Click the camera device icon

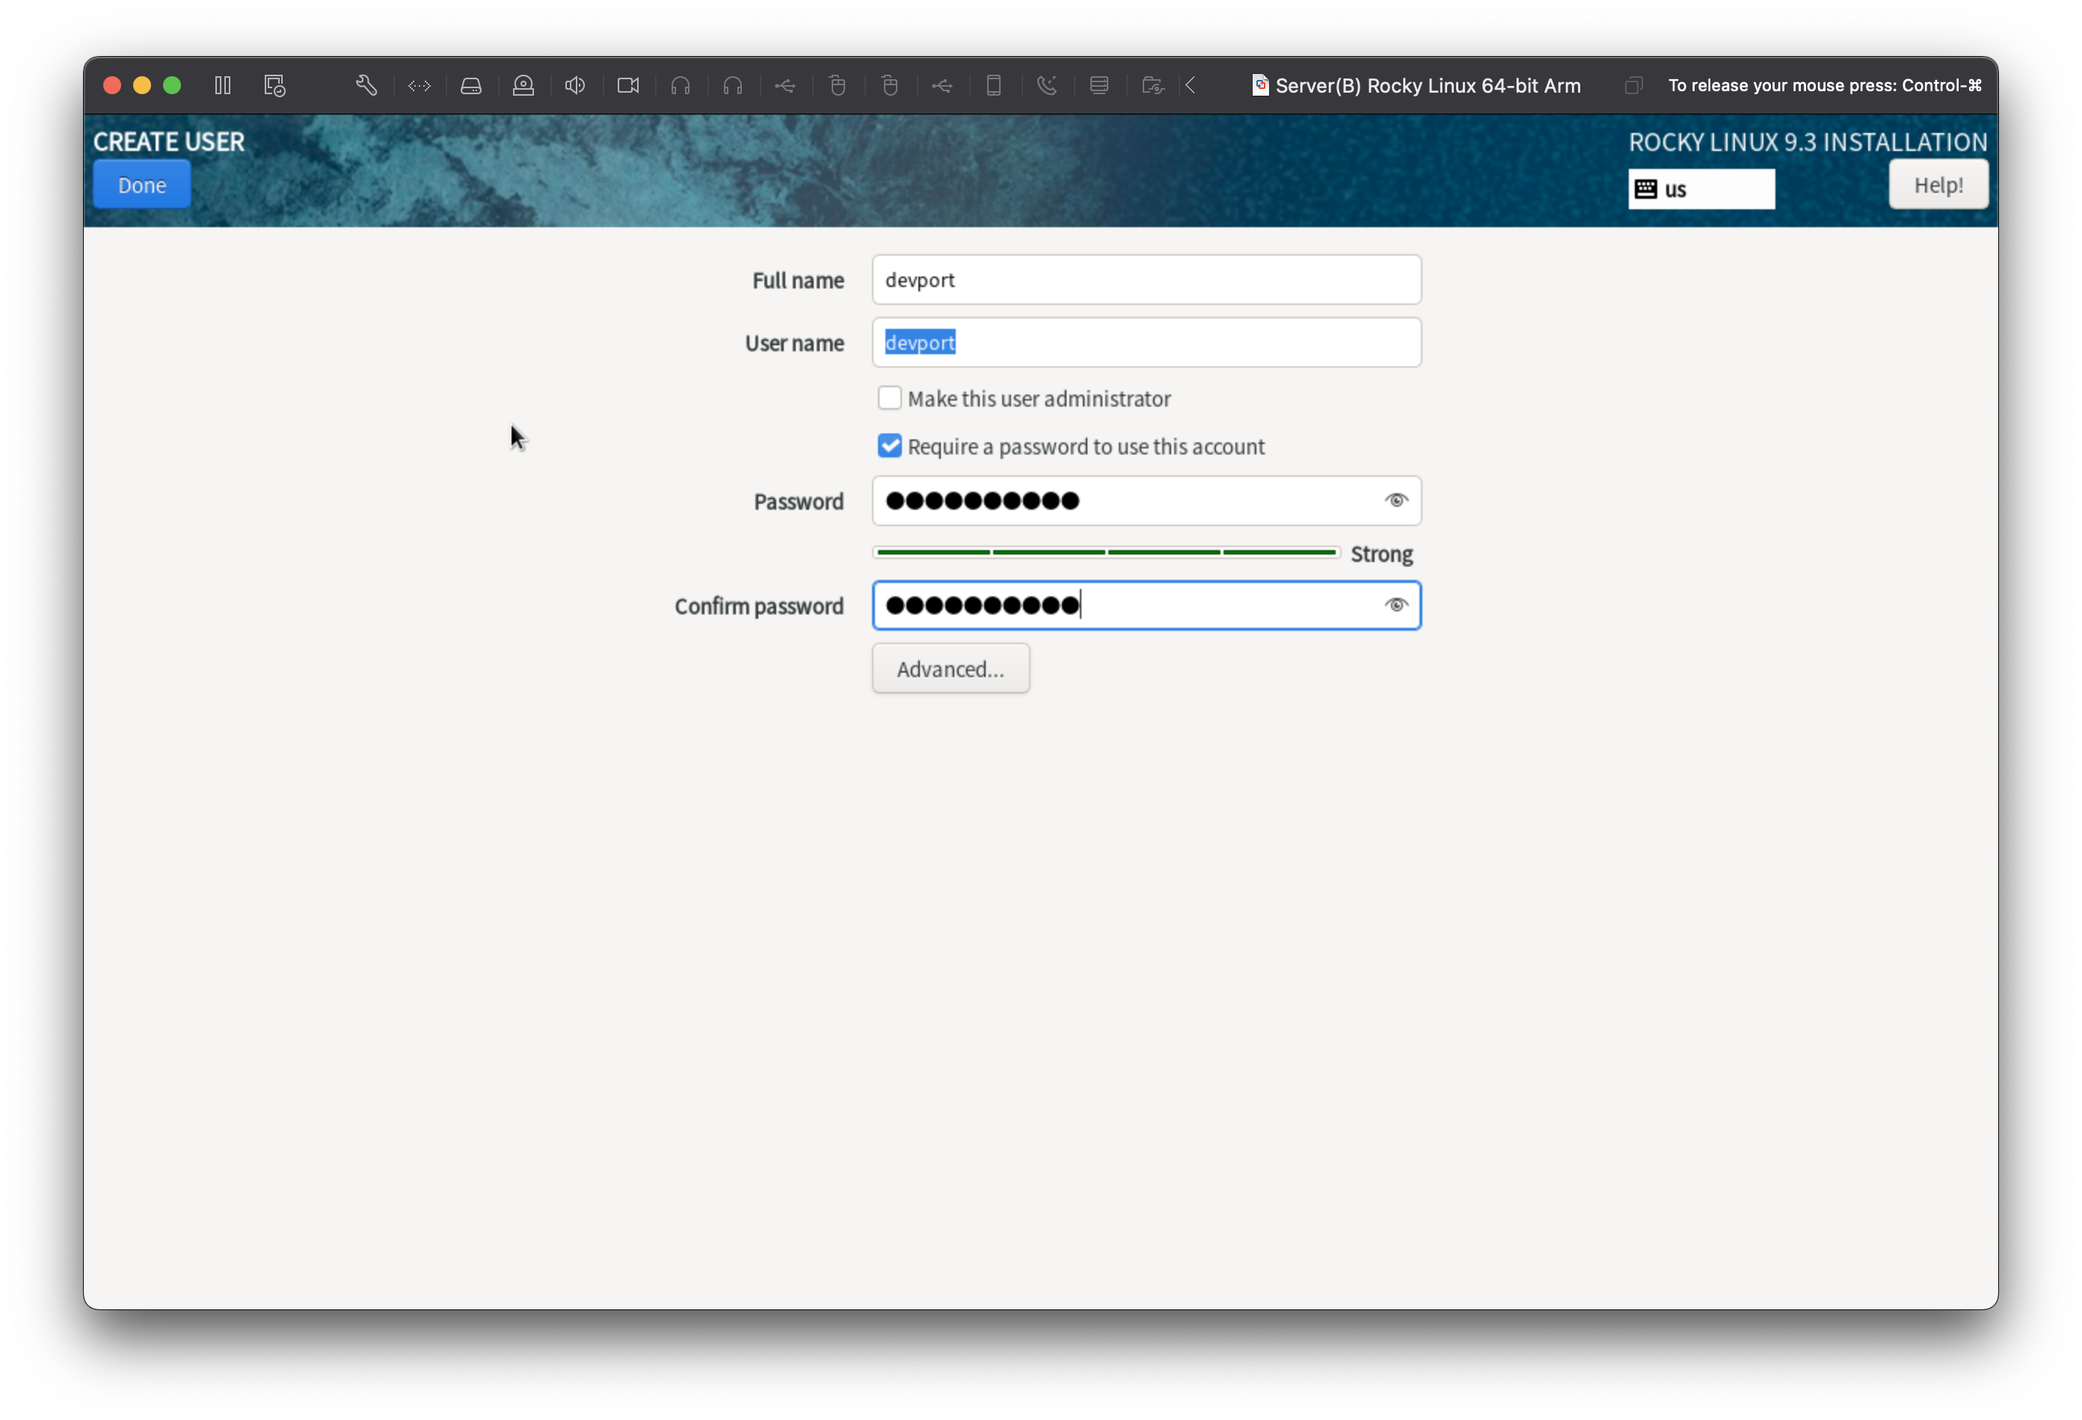(x=628, y=85)
